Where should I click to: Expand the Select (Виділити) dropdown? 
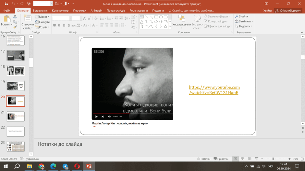[244, 26]
